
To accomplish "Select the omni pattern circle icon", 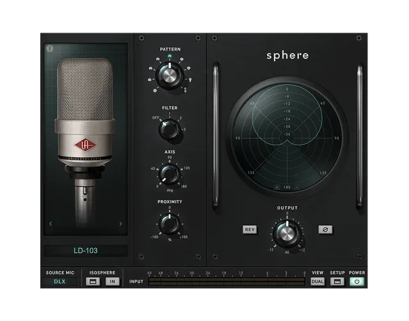I will (x=155, y=91).
